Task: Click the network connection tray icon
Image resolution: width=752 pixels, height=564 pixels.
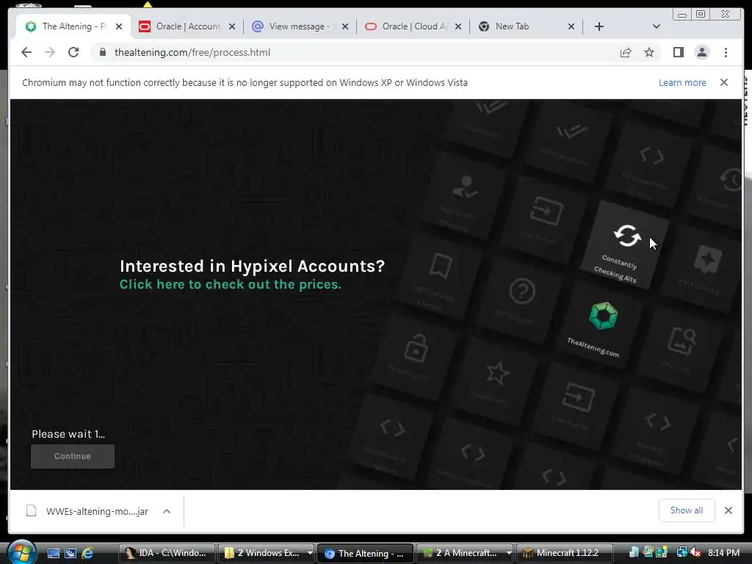Action: tap(681, 552)
